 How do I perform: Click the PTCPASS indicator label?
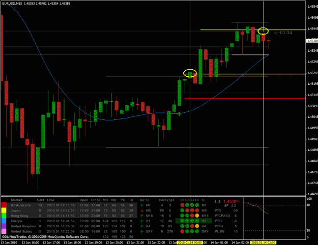222,216
